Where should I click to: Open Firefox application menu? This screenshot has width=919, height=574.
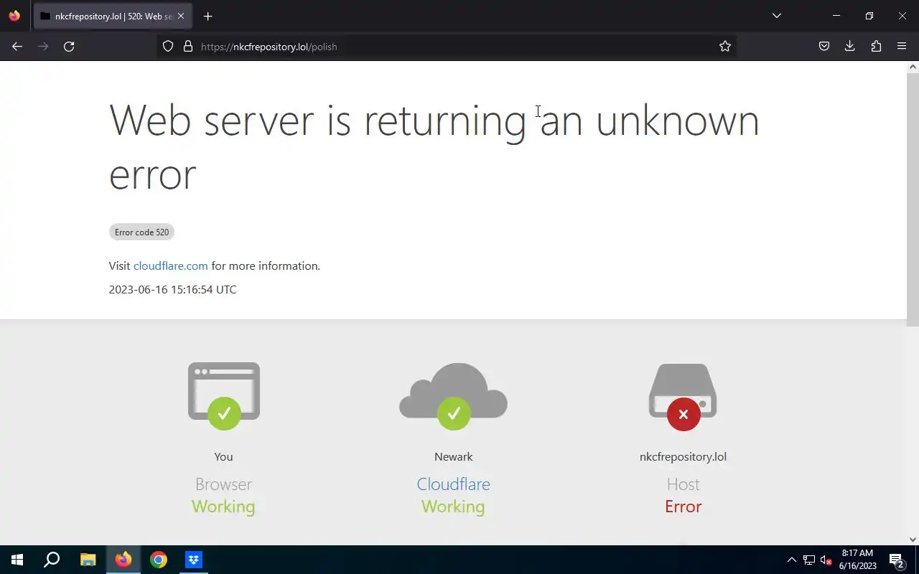pyautogui.click(x=902, y=47)
